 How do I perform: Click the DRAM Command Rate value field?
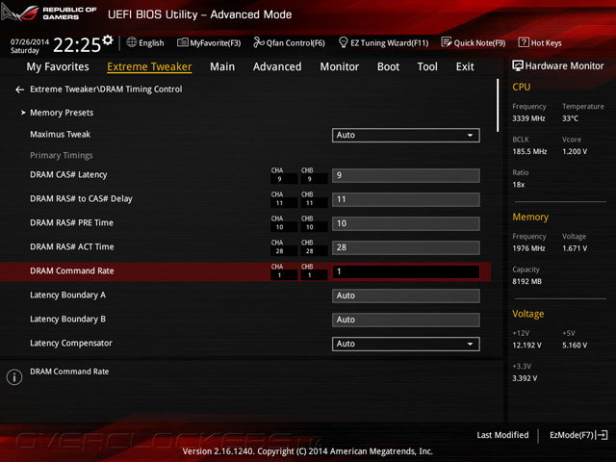click(406, 271)
